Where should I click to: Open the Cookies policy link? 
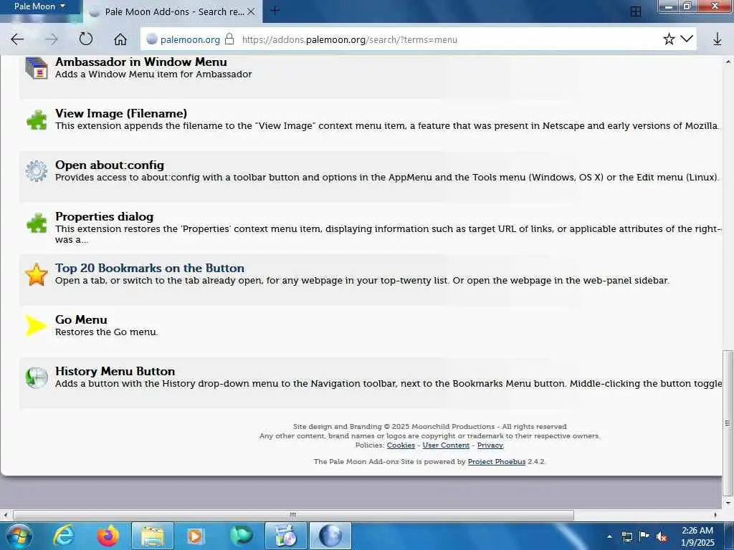coord(401,445)
